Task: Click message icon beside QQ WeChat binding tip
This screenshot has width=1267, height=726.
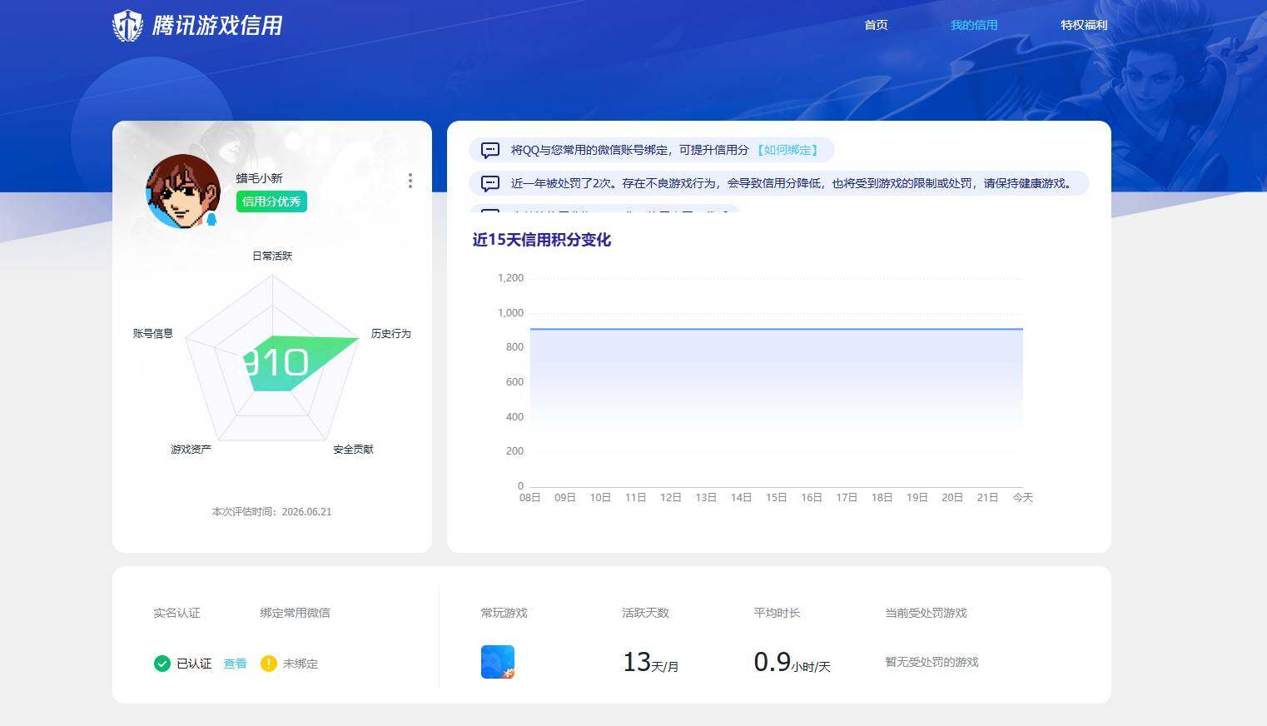Action: tap(490, 150)
